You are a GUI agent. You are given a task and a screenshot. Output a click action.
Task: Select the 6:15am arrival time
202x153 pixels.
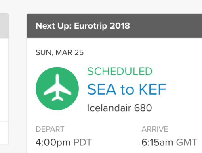157,143
